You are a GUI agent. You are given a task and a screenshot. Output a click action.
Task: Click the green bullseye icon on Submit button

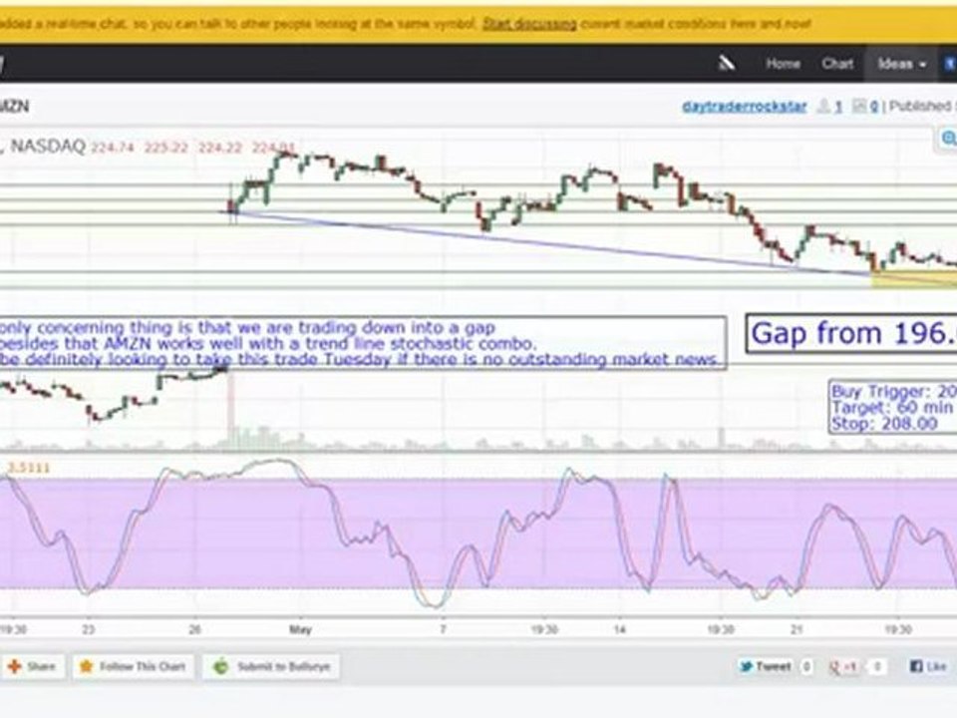click(x=220, y=667)
